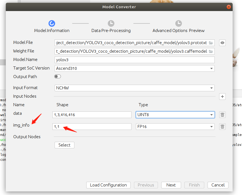Click the Data Pre-Processing step icon
The width and height of the screenshot is (242, 195).
(111, 23)
